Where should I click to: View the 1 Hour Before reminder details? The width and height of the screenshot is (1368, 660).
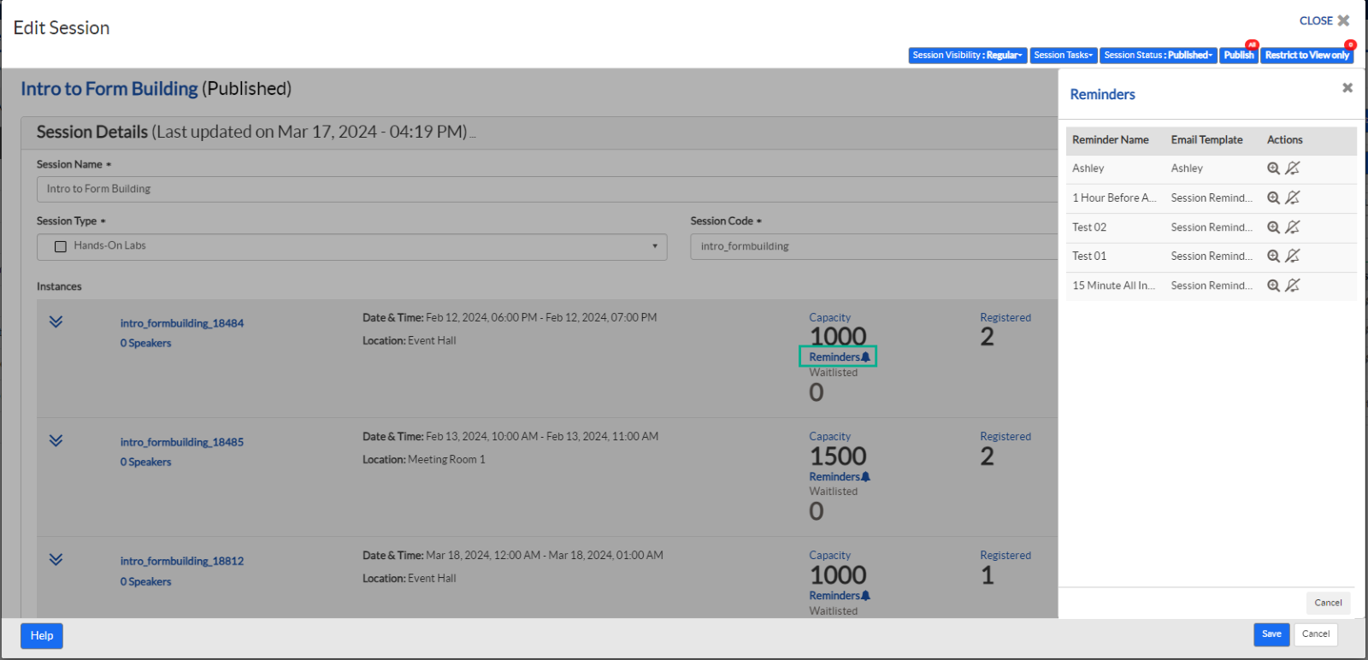coord(1273,197)
